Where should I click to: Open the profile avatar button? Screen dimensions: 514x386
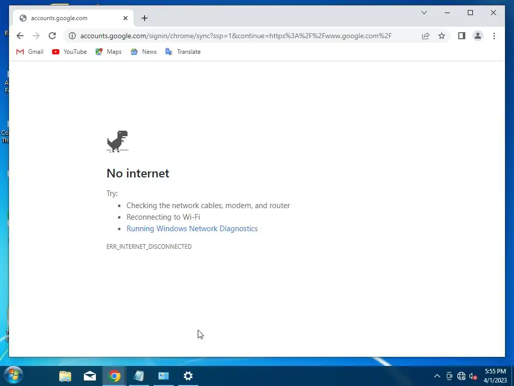[x=478, y=36]
